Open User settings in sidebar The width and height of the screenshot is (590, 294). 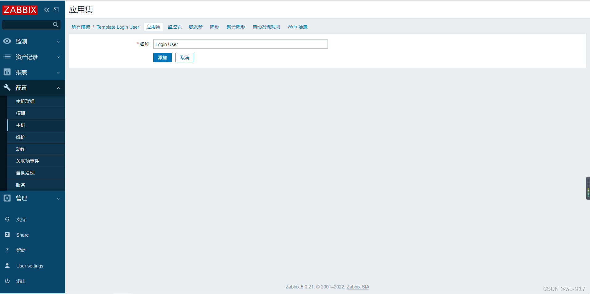[x=30, y=266]
